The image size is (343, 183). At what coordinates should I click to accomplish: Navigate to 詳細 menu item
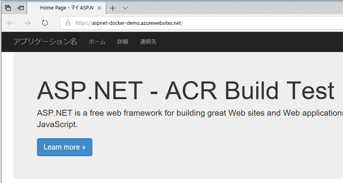[x=122, y=42]
